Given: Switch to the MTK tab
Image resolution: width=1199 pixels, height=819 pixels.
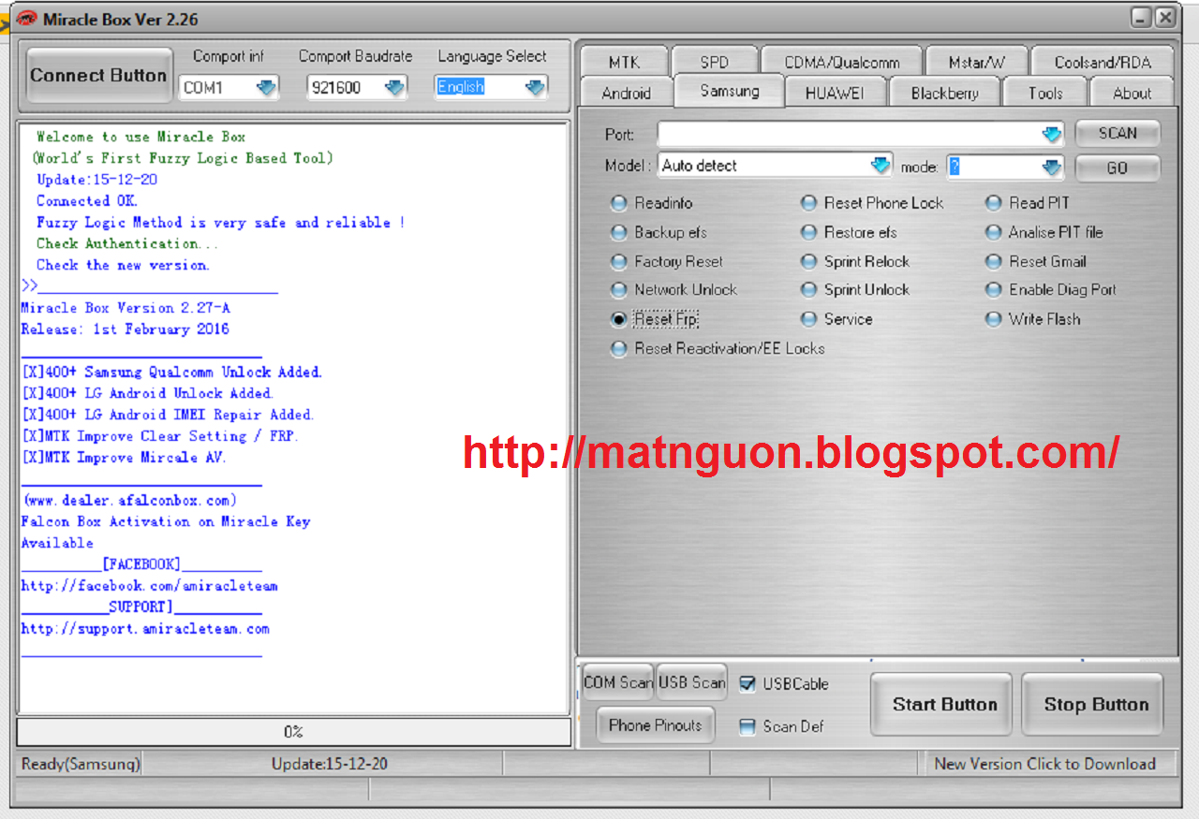Looking at the screenshot, I should (624, 62).
